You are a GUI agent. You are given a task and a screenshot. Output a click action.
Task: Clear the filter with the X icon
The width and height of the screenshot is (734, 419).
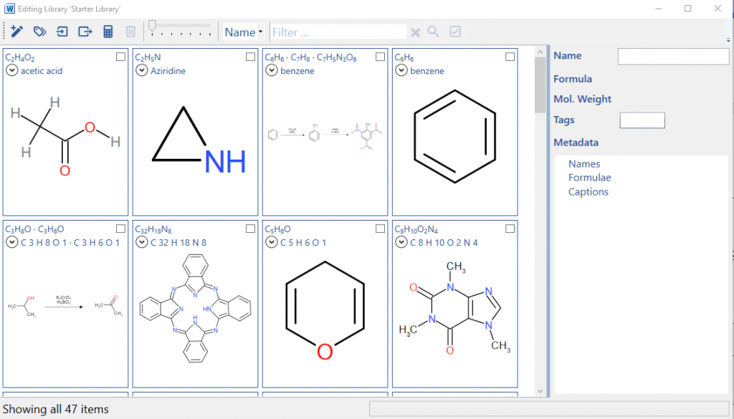point(415,32)
